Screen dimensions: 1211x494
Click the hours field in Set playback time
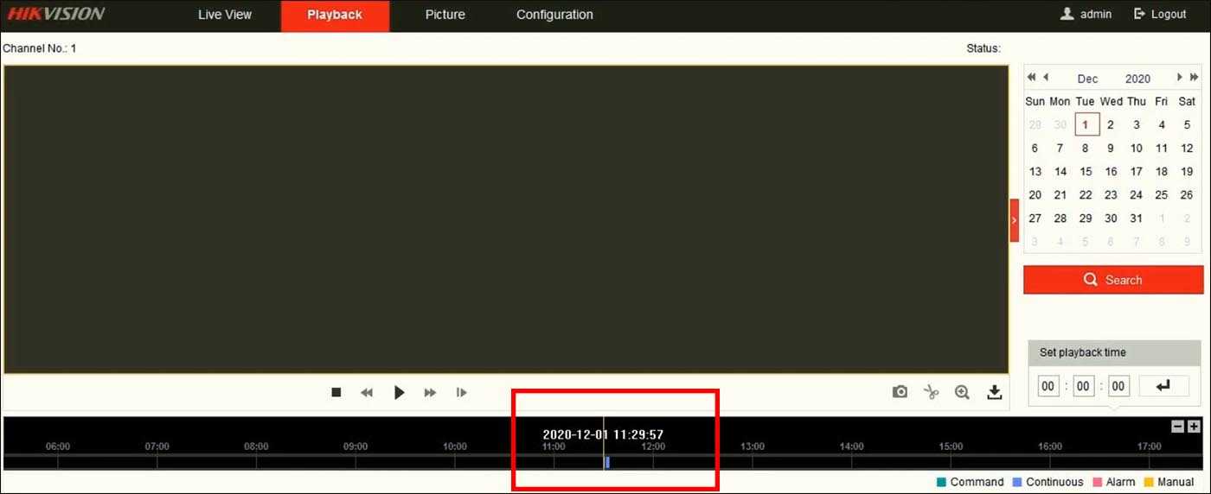1048,386
